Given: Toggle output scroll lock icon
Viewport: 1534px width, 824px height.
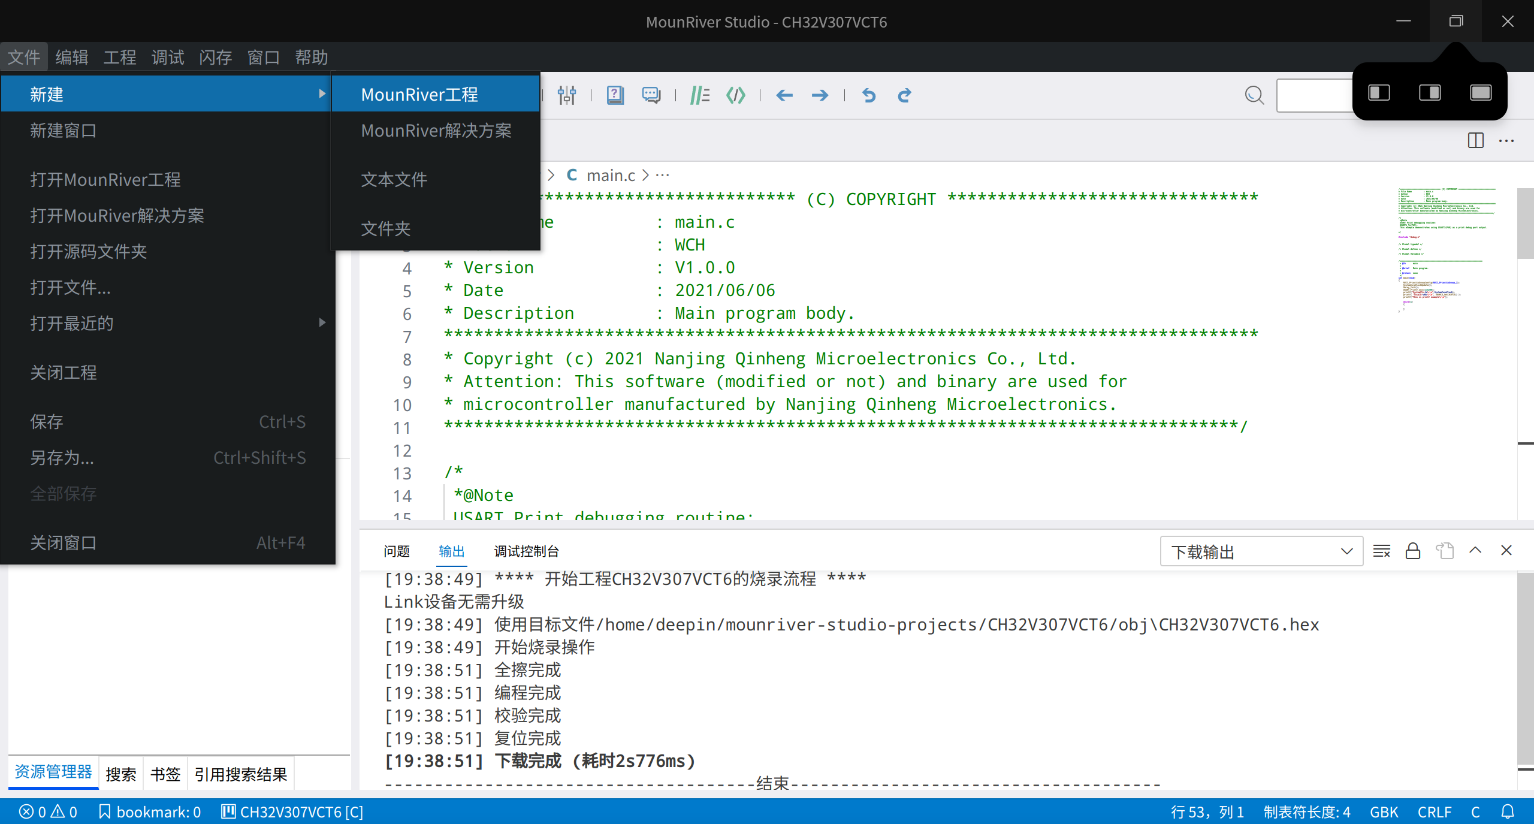Looking at the screenshot, I should [x=1413, y=551].
